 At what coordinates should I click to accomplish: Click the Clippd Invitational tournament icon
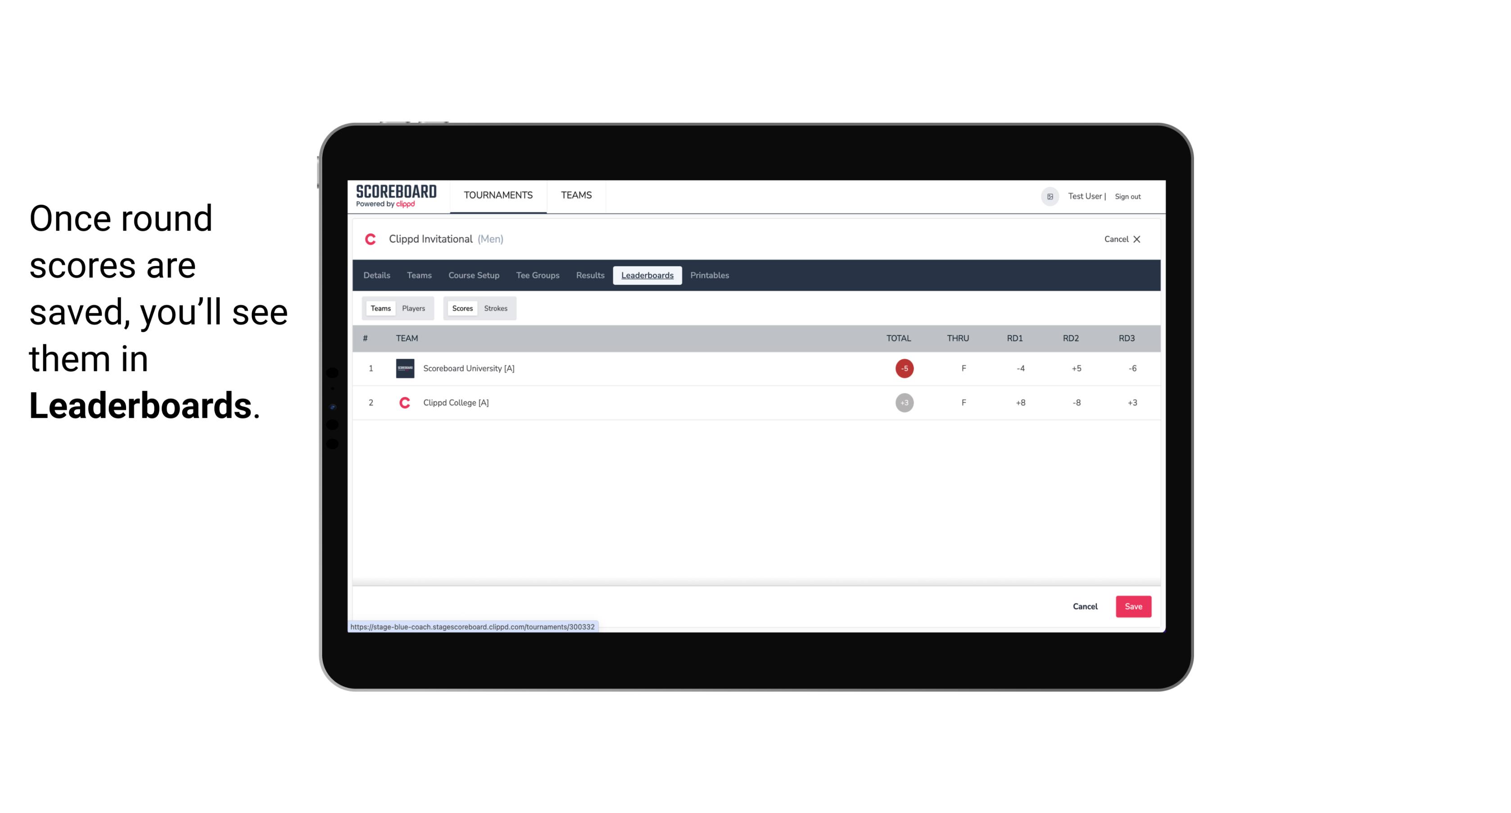tap(372, 239)
